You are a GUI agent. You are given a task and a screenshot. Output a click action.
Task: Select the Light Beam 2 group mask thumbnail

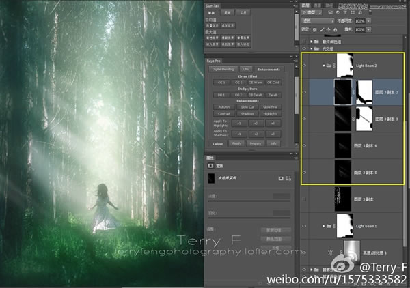(x=345, y=66)
